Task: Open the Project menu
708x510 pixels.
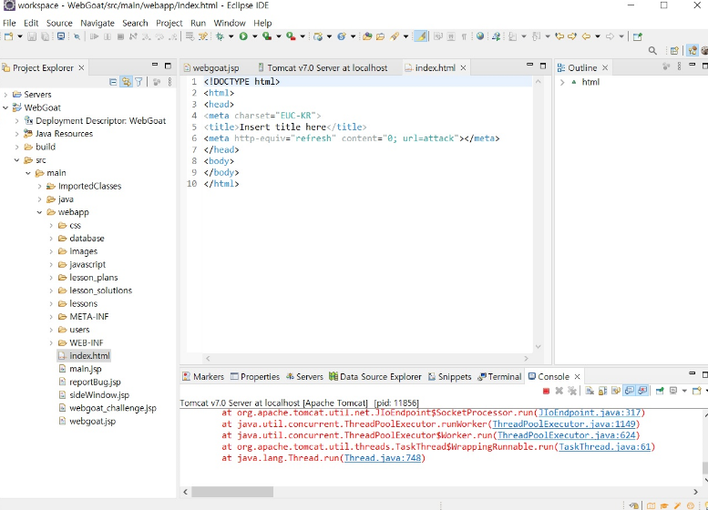Action: click(169, 23)
